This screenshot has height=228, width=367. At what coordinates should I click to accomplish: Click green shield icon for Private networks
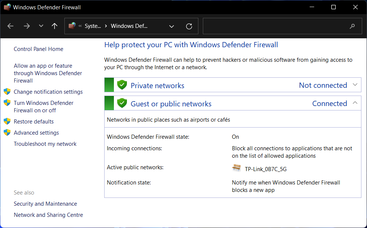click(x=122, y=85)
